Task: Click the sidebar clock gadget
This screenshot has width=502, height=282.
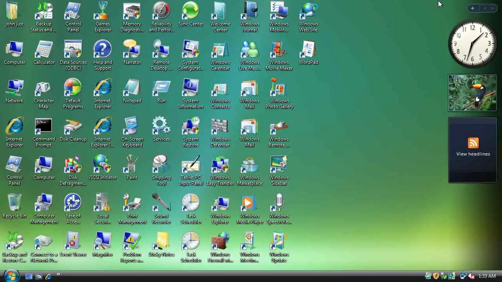Action: [472, 43]
